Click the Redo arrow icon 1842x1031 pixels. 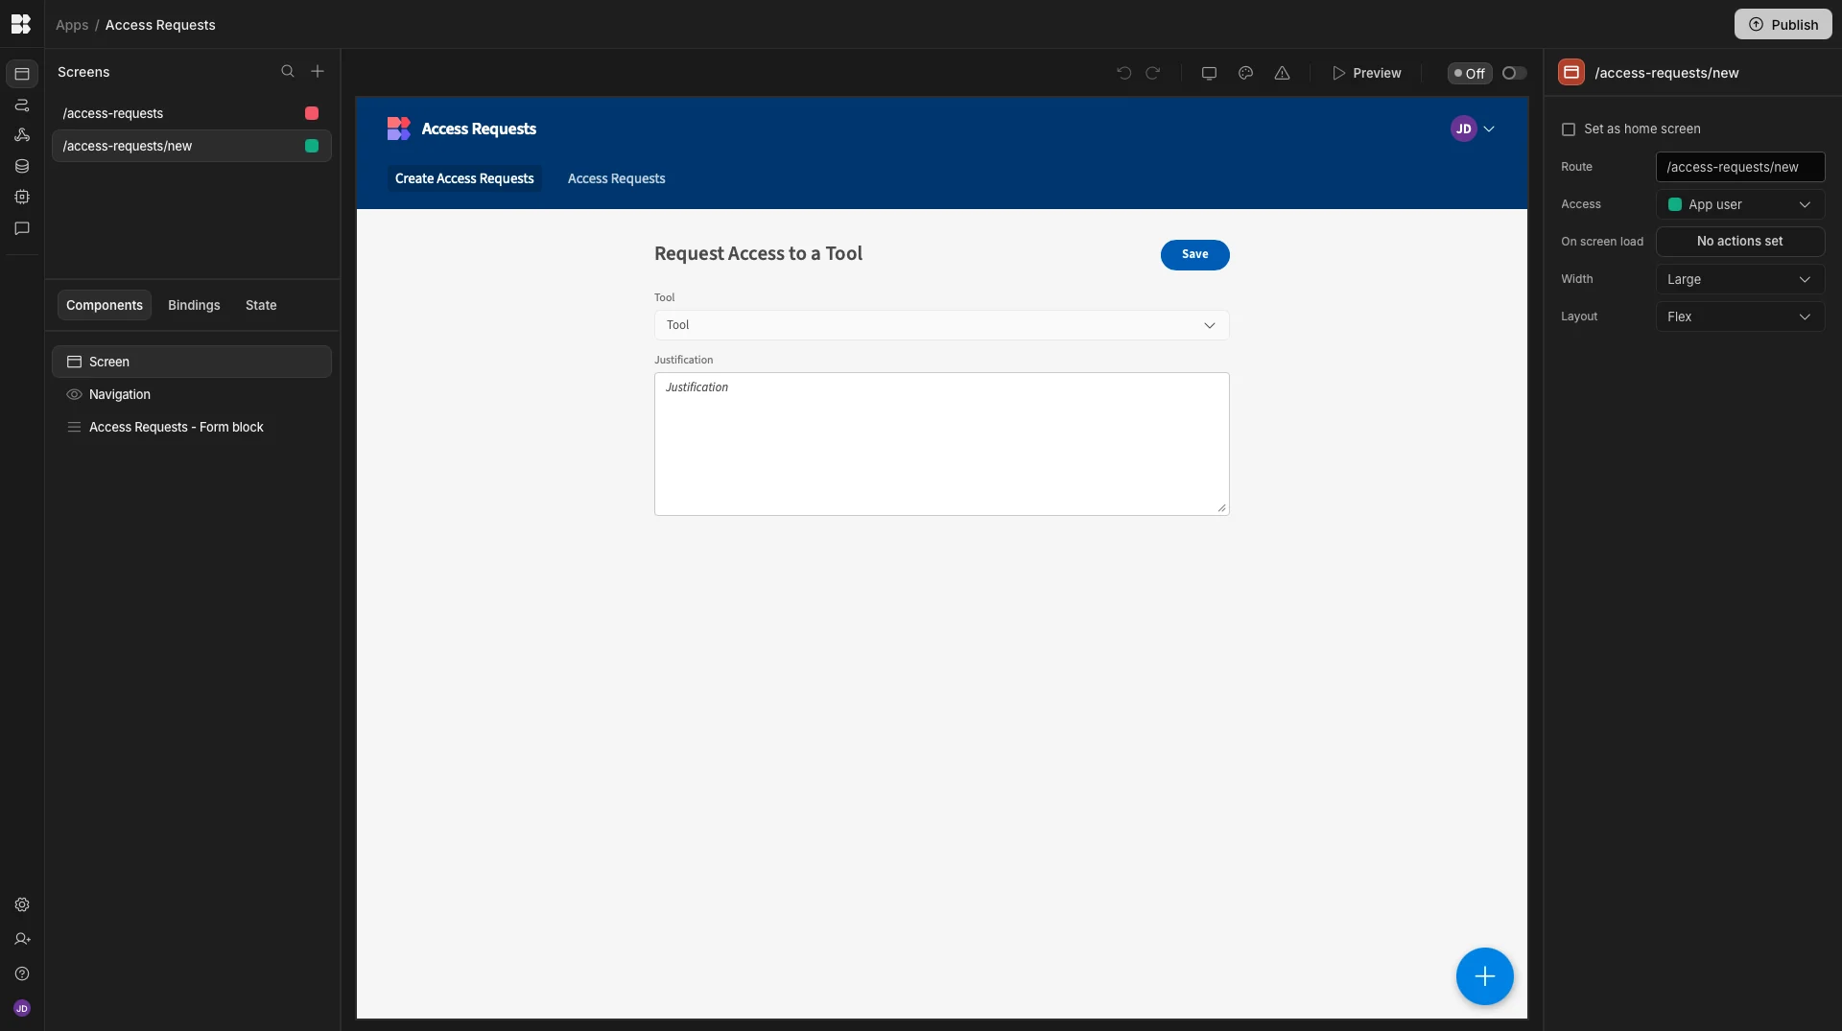pos(1153,73)
